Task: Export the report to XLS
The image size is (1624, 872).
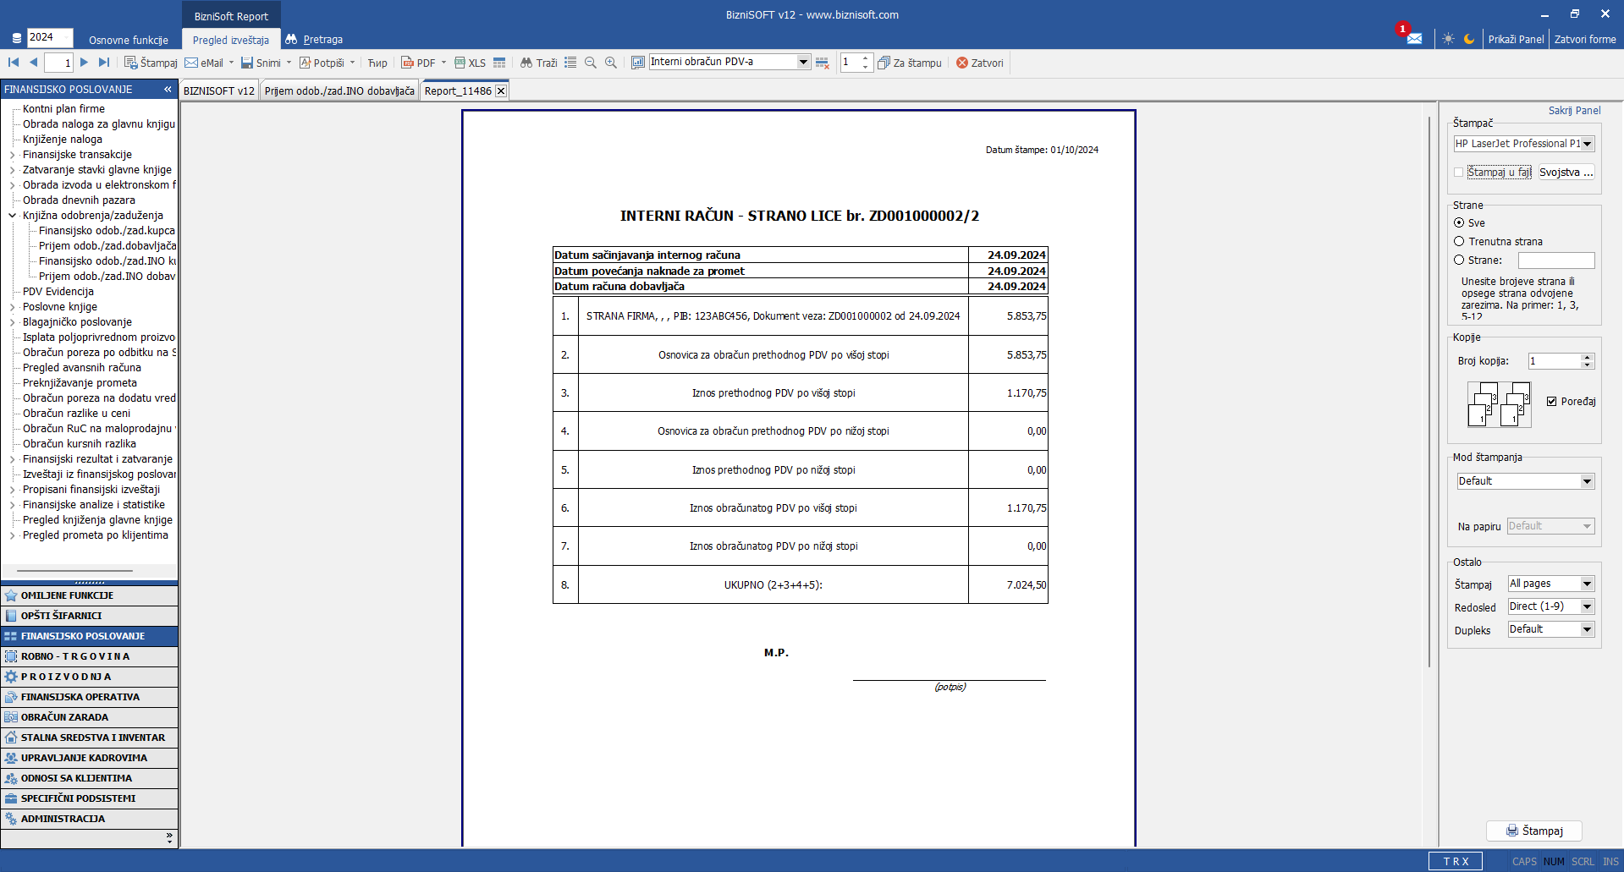Action: pos(471,63)
